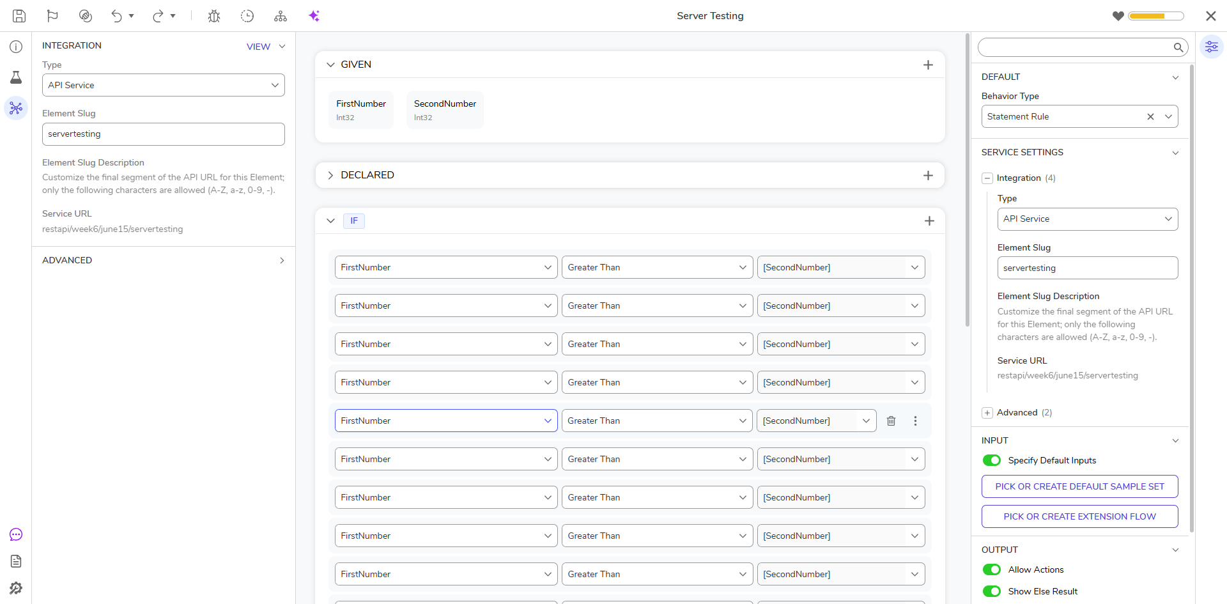Click the Server Testing title
This screenshot has width=1227, height=604.
click(710, 16)
